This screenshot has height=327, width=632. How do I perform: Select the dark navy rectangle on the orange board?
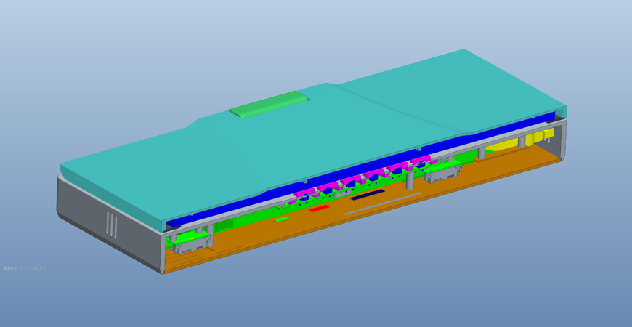[x=367, y=193]
